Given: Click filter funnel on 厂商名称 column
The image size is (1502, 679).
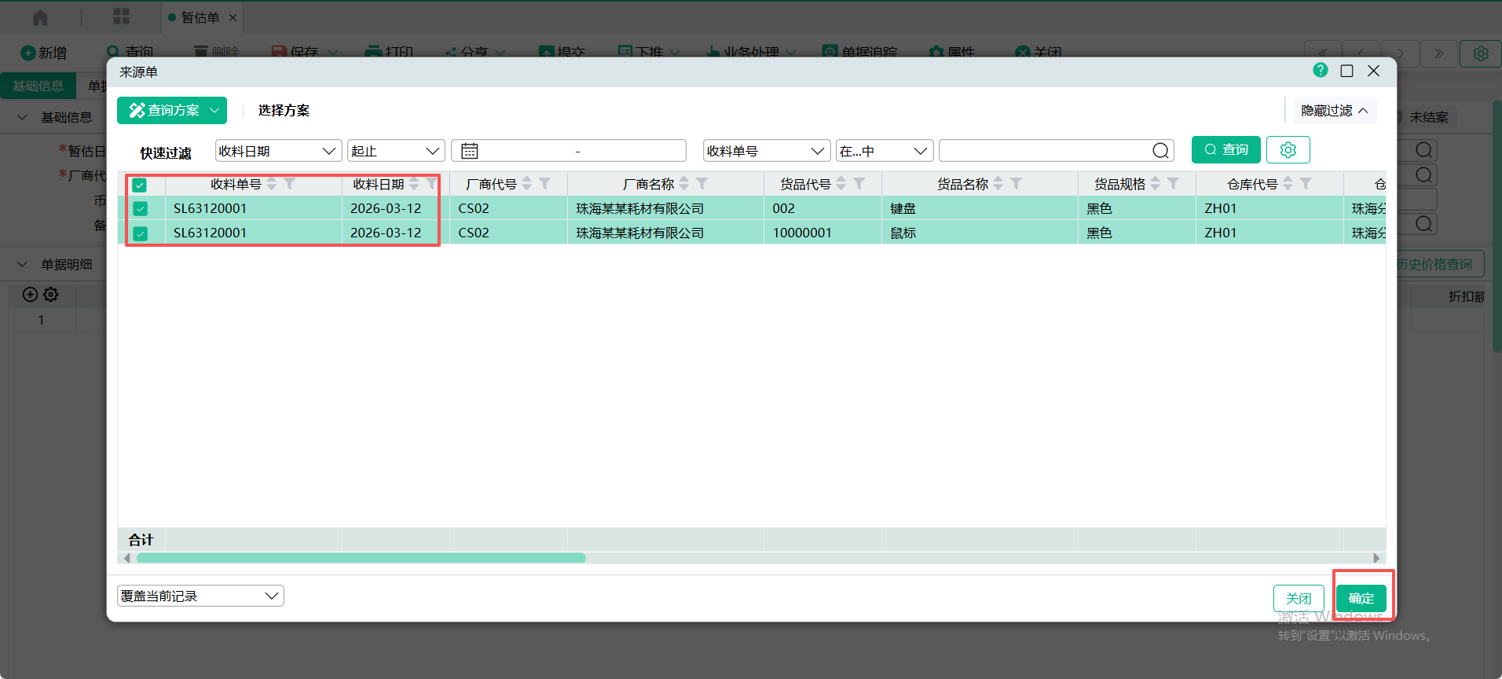Looking at the screenshot, I should [702, 184].
